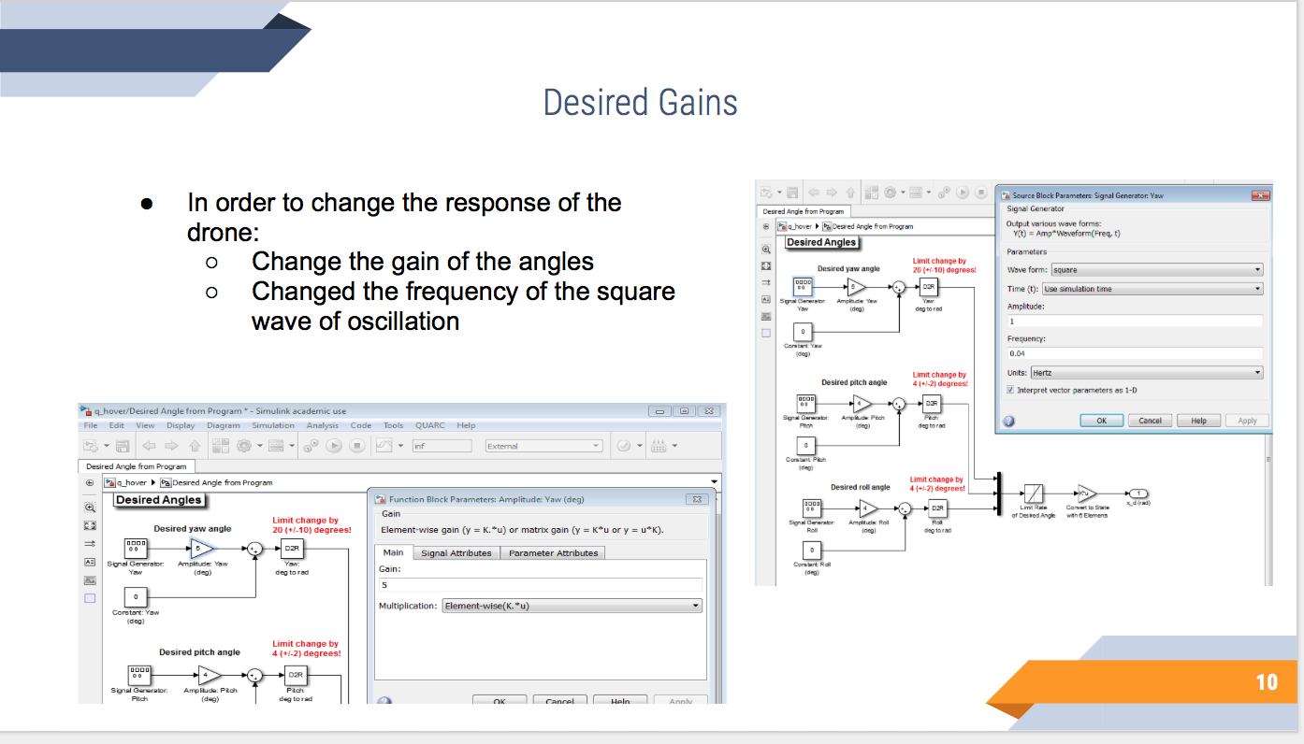Switch to Signal Attributes tab
The image size is (1304, 744).
coord(456,553)
